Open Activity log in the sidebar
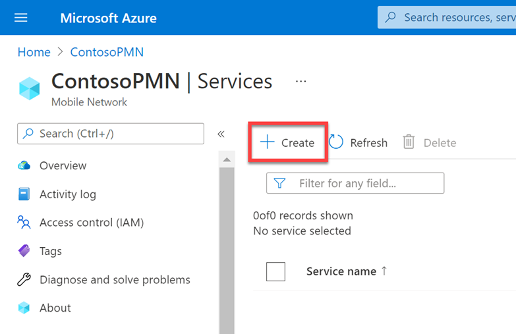The image size is (516, 334). coord(68,194)
